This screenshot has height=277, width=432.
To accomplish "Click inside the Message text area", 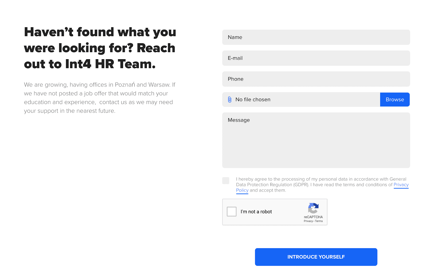I will point(316,140).
